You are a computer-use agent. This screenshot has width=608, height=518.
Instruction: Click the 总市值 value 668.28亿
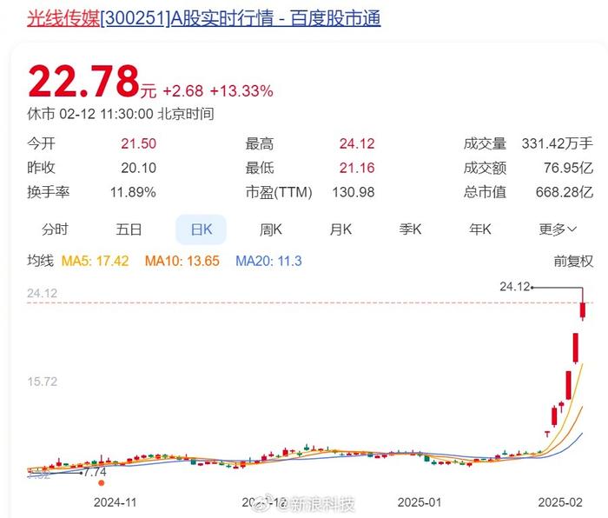click(565, 192)
